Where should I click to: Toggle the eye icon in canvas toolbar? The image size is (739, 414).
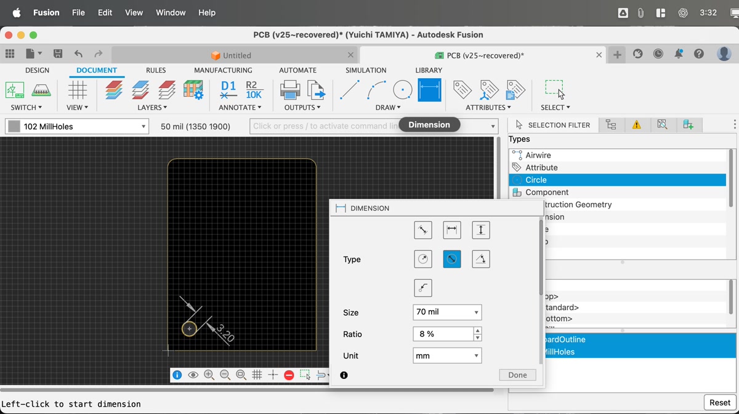(x=193, y=375)
